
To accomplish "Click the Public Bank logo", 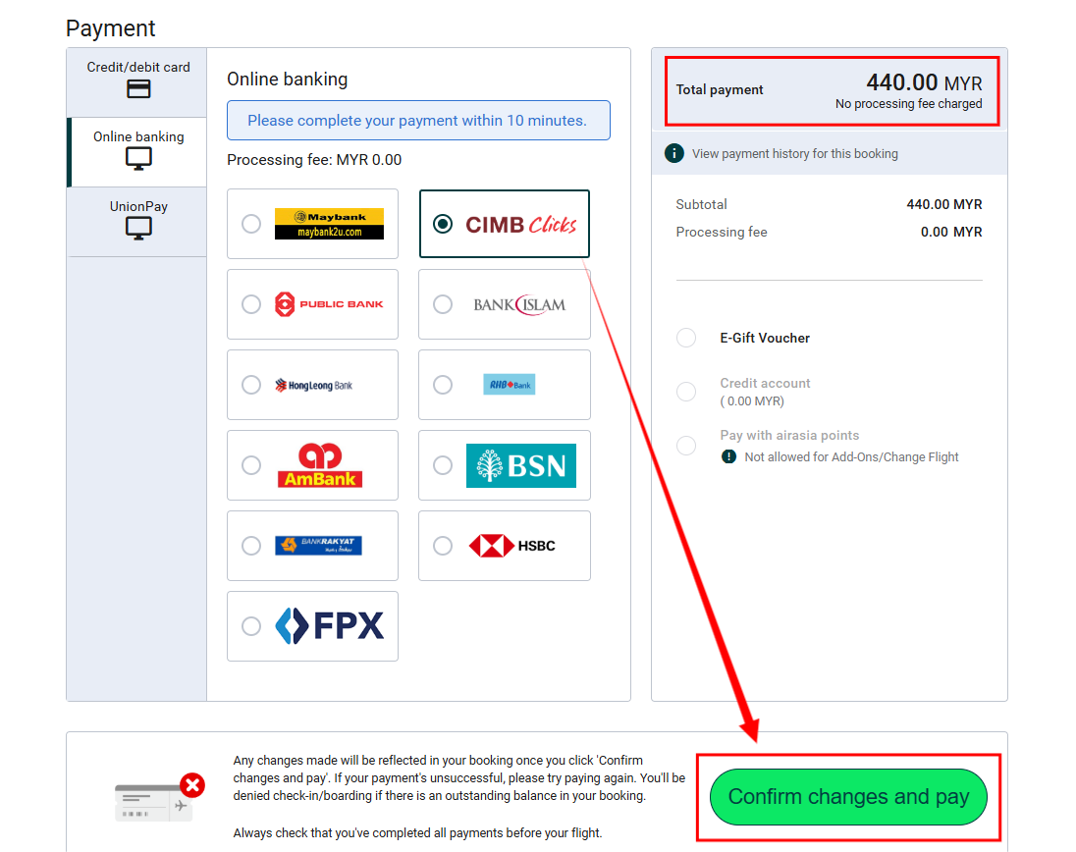I will (x=329, y=304).
